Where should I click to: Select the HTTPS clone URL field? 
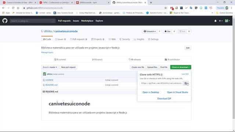pos(162,83)
